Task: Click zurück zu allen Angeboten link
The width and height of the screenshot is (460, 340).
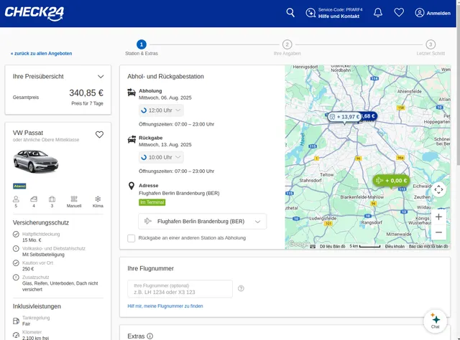Action: [42, 53]
